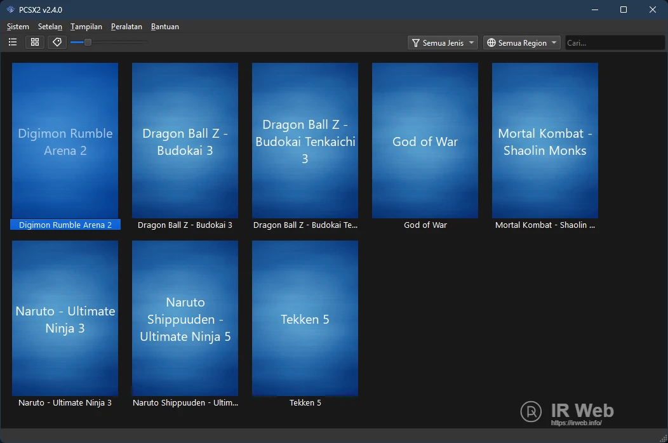
Task: Open the Peralatan menu
Action: tap(126, 27)
